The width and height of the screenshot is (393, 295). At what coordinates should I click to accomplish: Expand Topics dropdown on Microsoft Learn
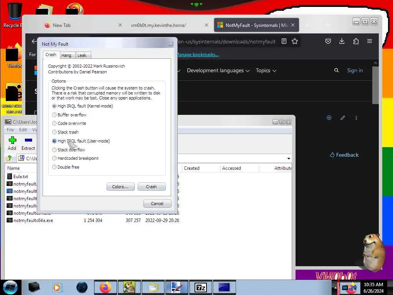[x=266, y=71]
